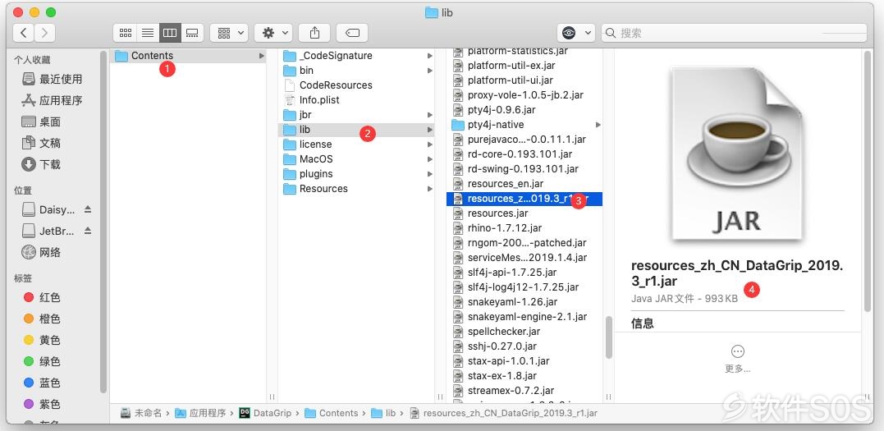The width and height of the screenshot is (884, 431).
Task: Click the JAR file preview thumbnail
Action: click(x=737, y=154)
